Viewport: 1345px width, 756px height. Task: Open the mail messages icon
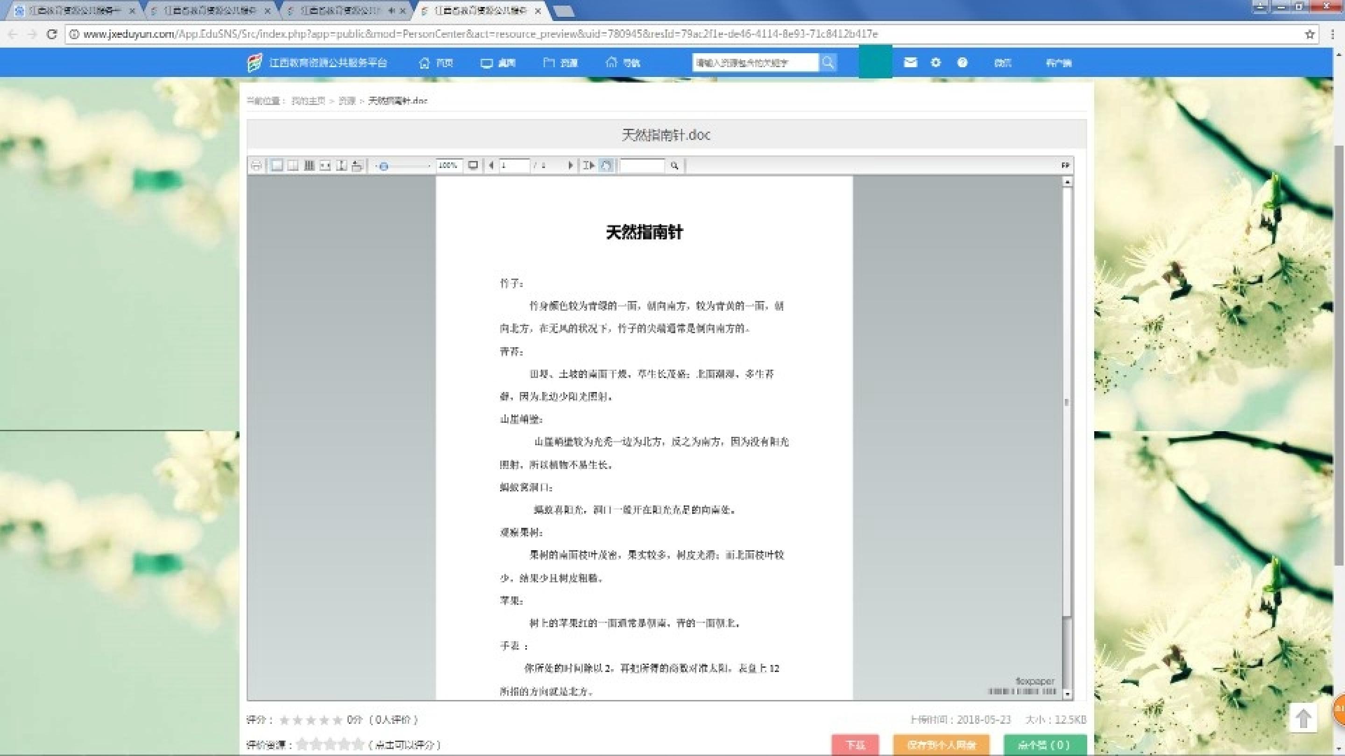tap(910, 63)
